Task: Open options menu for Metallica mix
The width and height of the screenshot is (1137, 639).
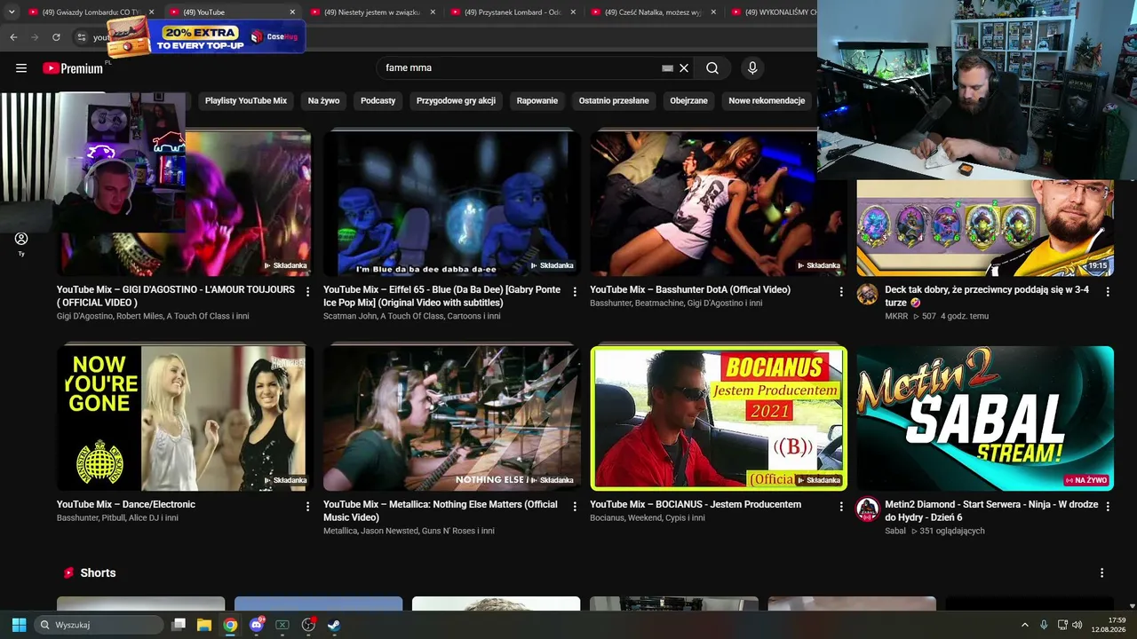Action: [x=575, y=506]
